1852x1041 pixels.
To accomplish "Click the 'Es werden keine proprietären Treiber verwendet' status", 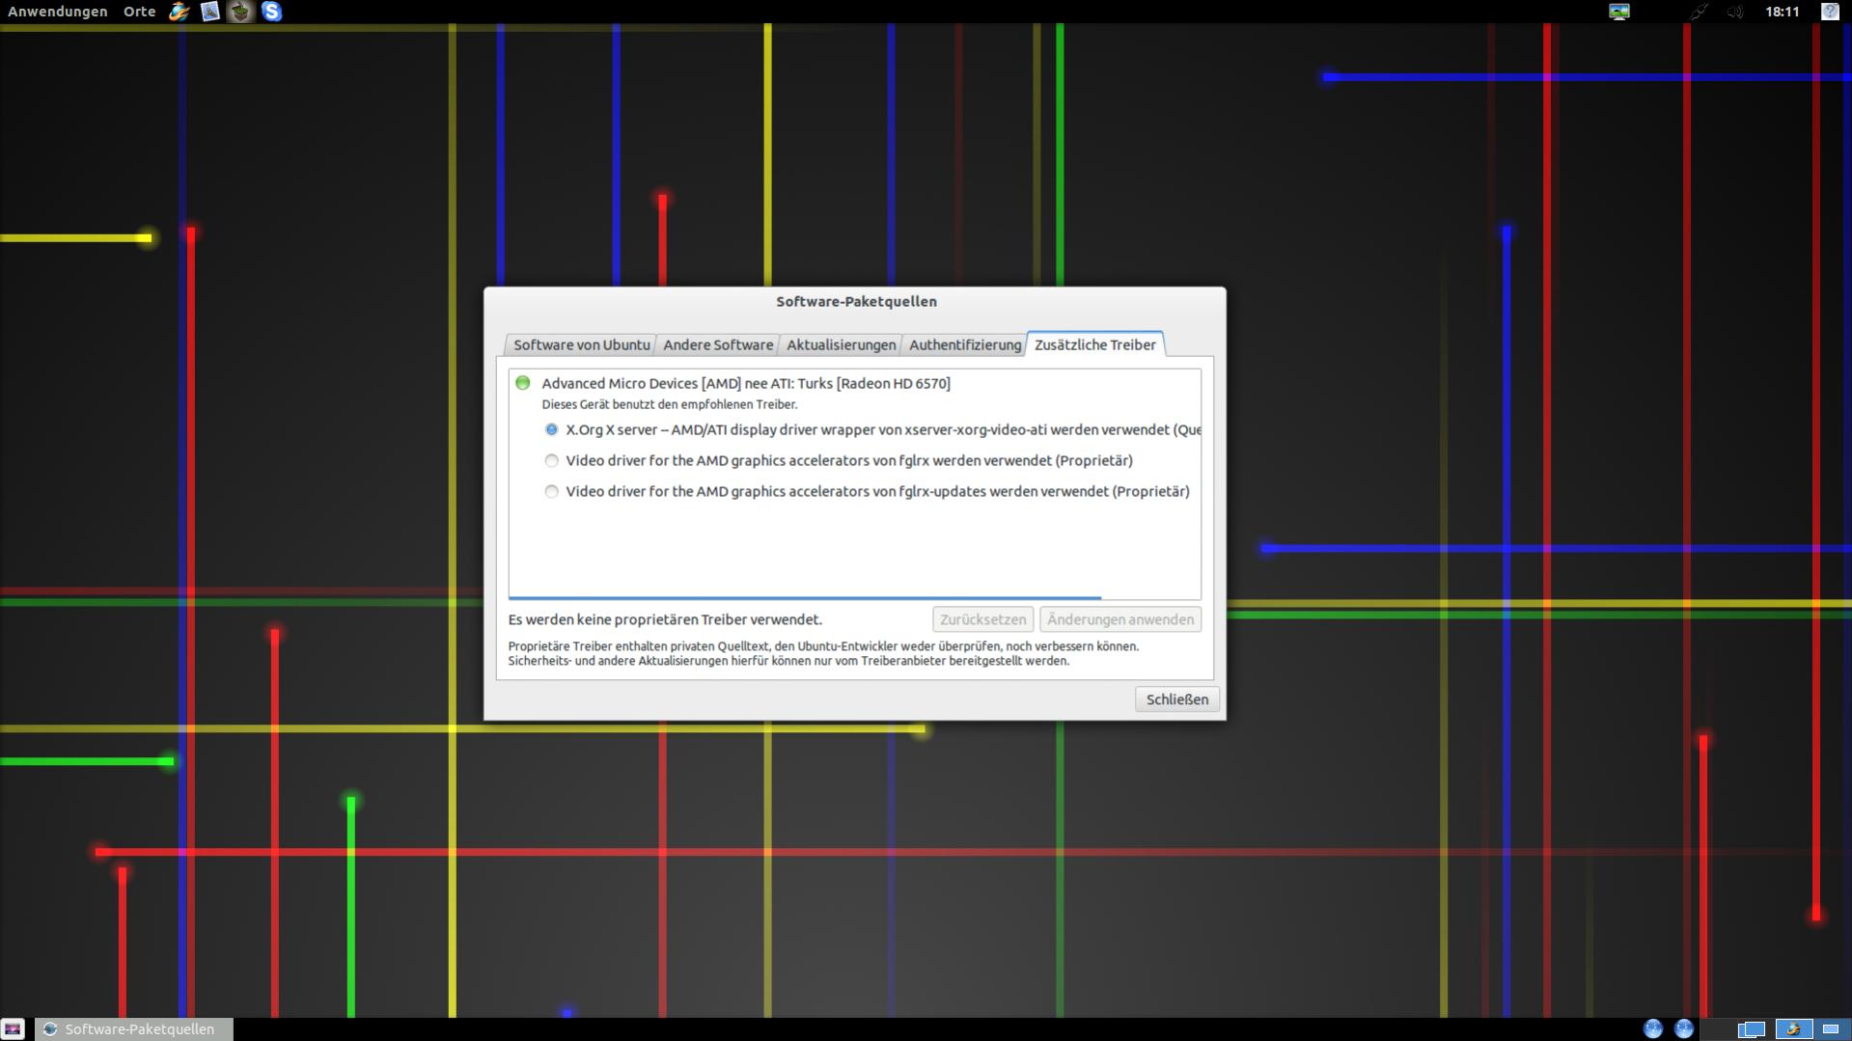I will [x=665, y=619].
